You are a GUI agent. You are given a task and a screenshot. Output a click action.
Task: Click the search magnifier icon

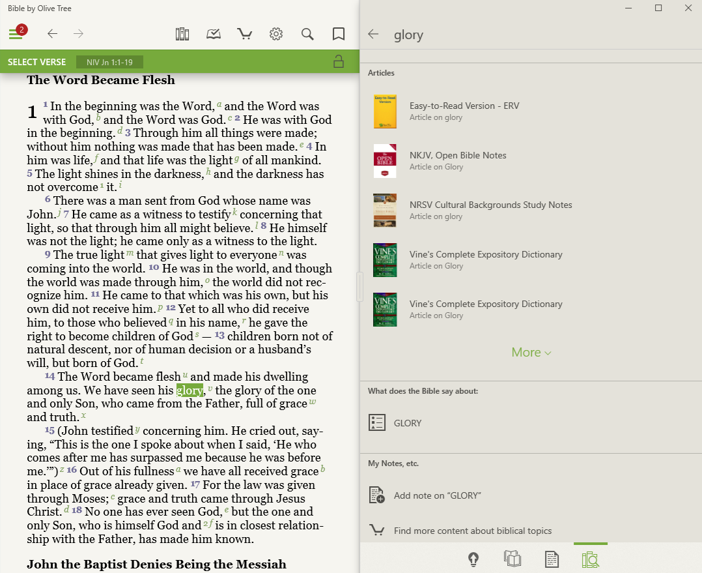click(307, 34)
